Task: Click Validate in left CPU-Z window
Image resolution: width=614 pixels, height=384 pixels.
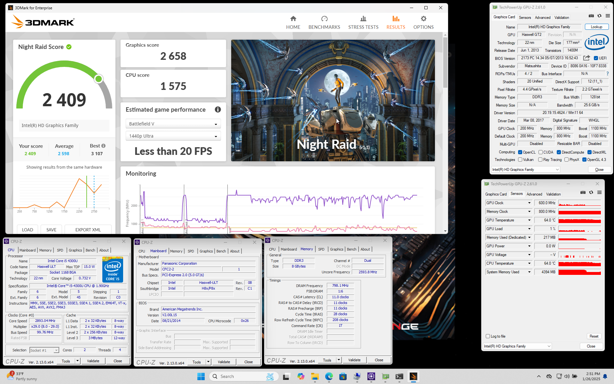Action: point(93,361)
